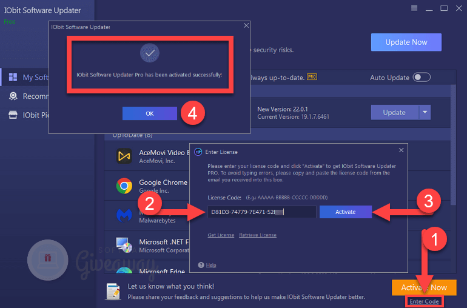Click the Help question mark icon
The width and height of the screenshot is (467, 308).
[x=201, y=265]
